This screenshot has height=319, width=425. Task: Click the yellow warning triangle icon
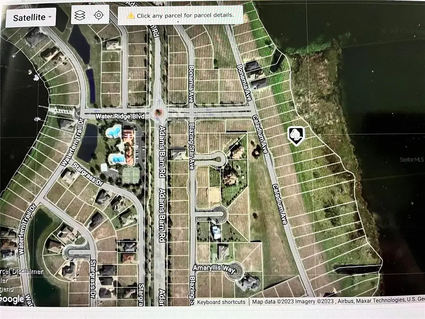(131, 15)
